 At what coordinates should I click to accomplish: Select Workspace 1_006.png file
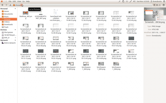pyautogui.click(x=116, y=66)
